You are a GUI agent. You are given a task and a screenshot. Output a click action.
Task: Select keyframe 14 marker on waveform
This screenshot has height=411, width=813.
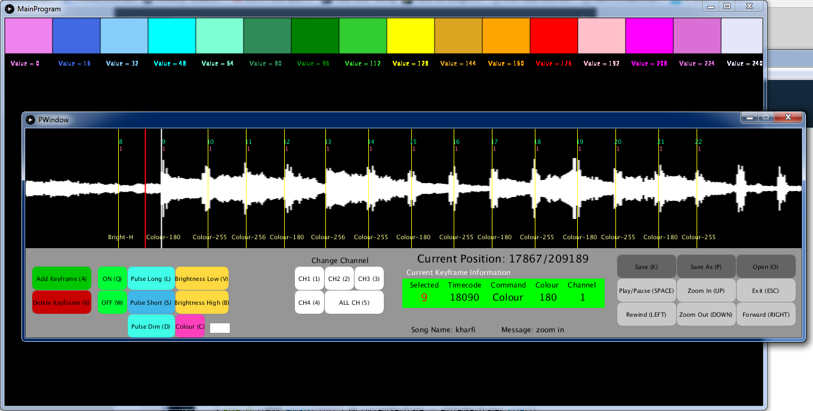(369, 188)
